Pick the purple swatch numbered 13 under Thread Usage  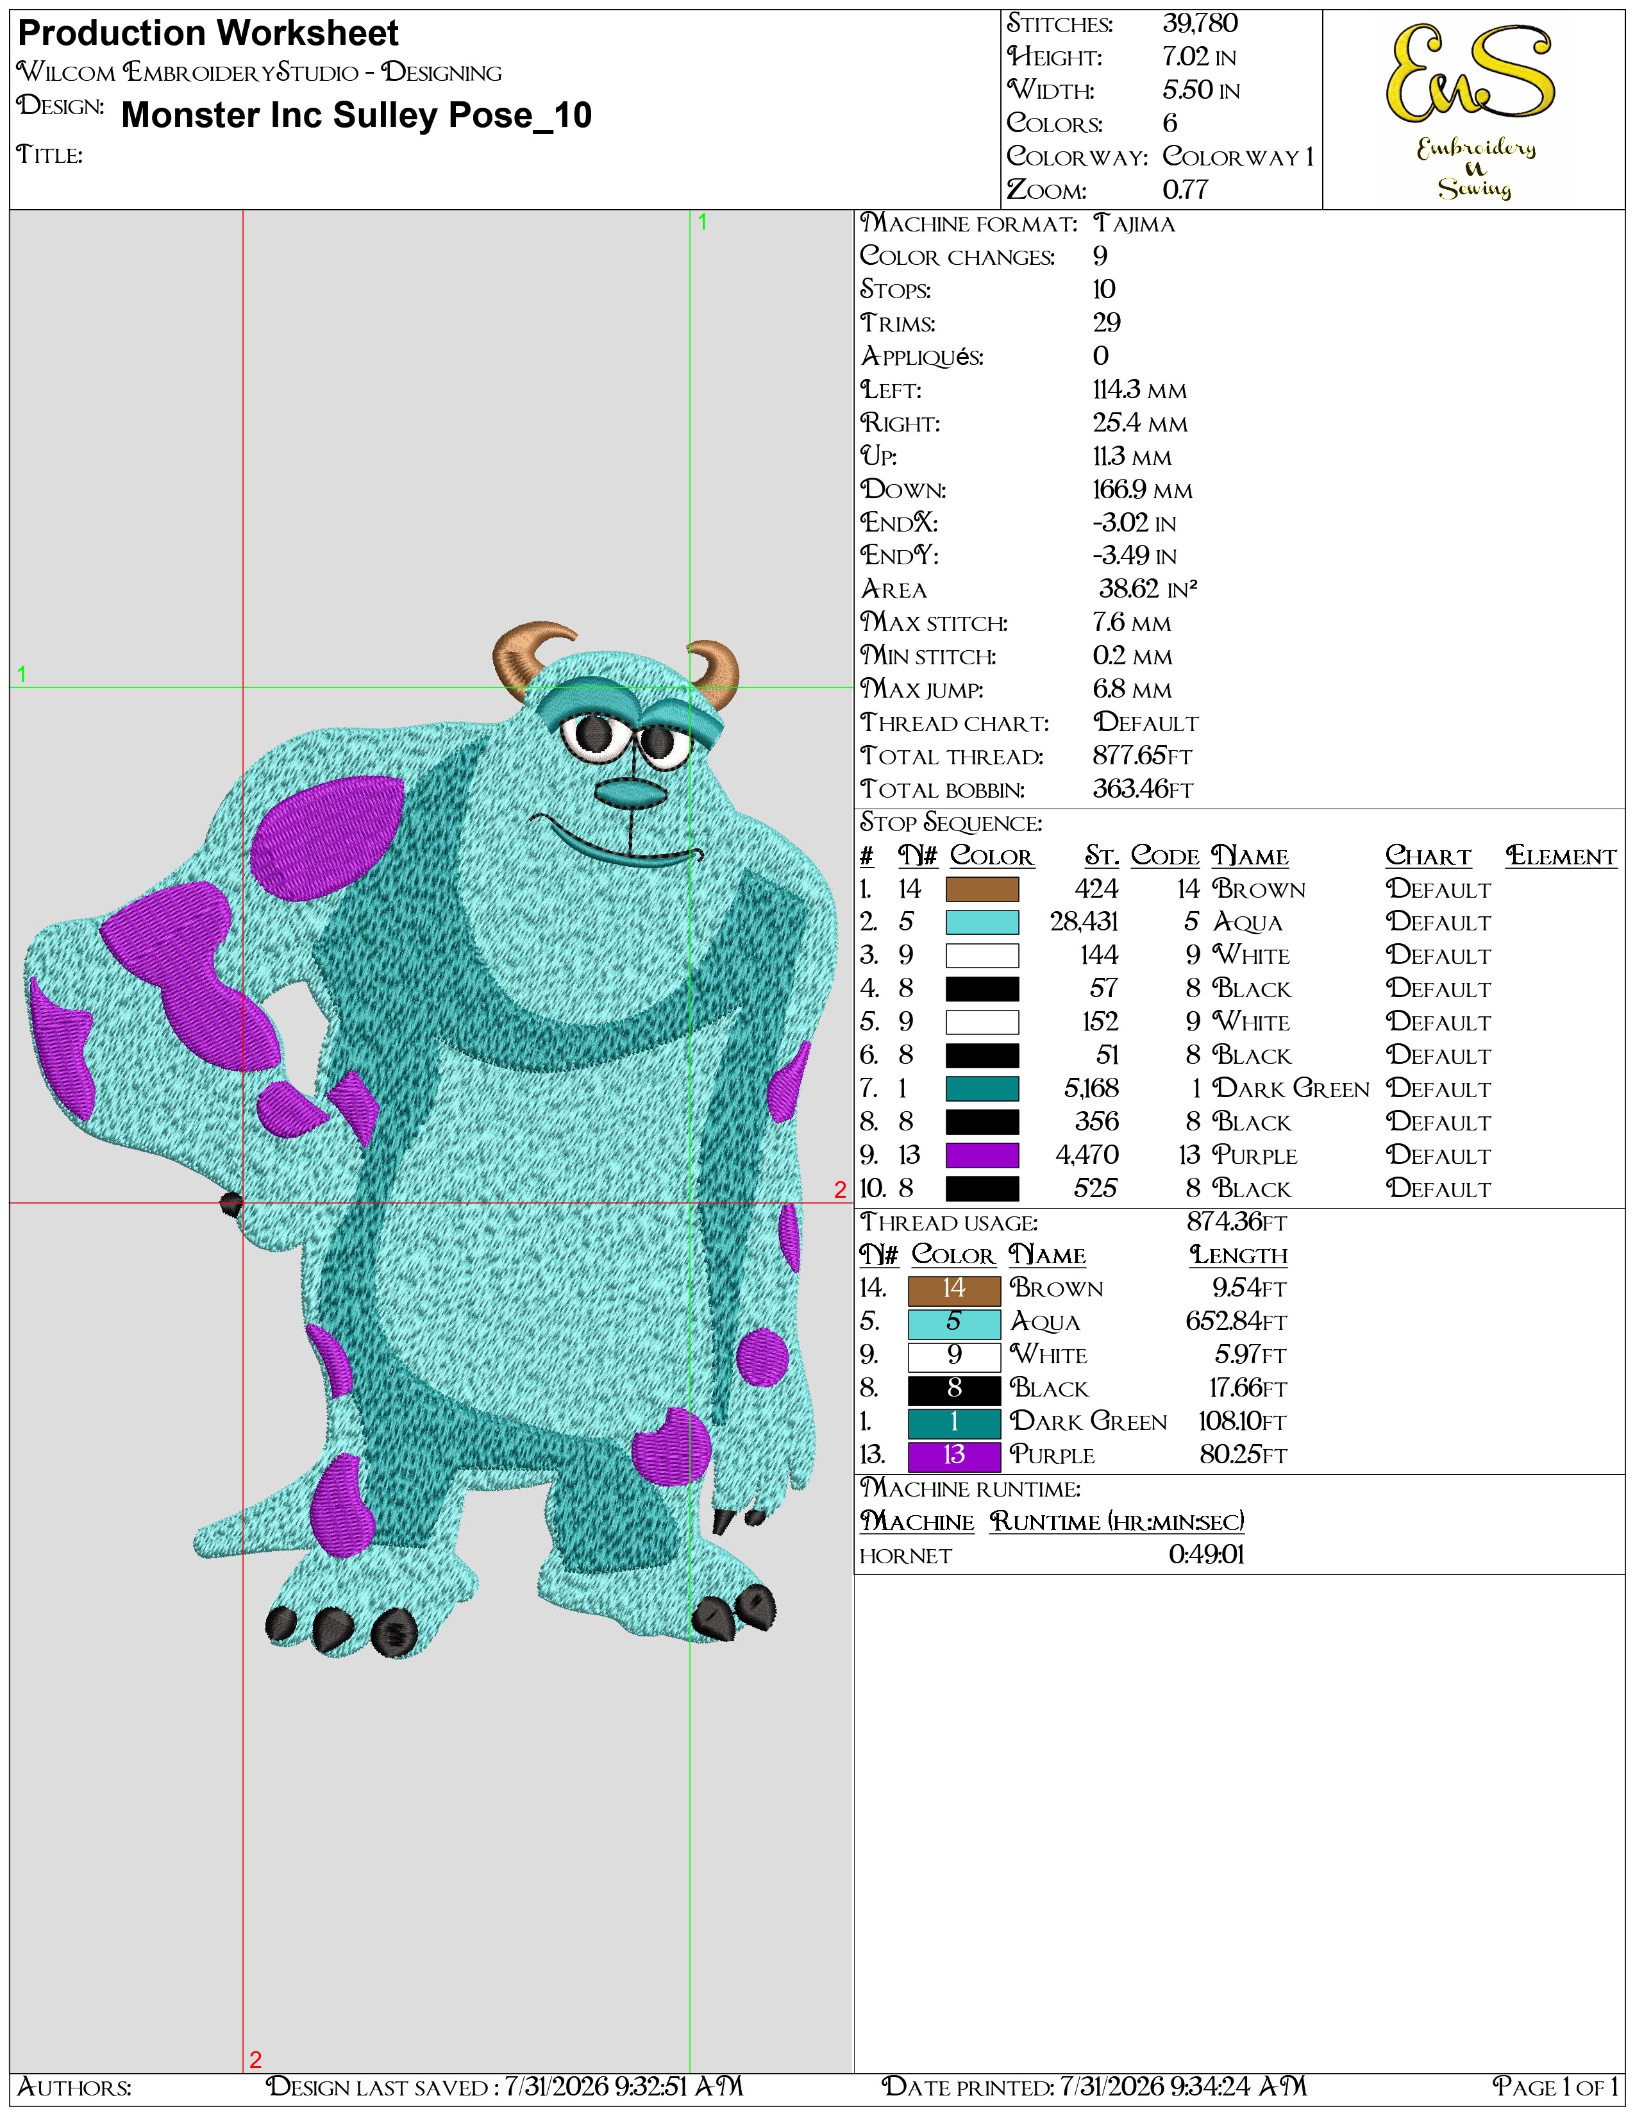(x=954, y=1456)
